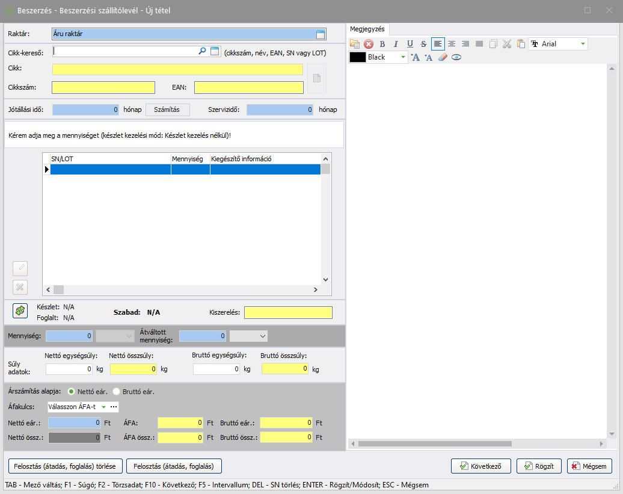Click the Mégsem button
This screenshot has width=623, height=494.
click(x=589, y=466)
